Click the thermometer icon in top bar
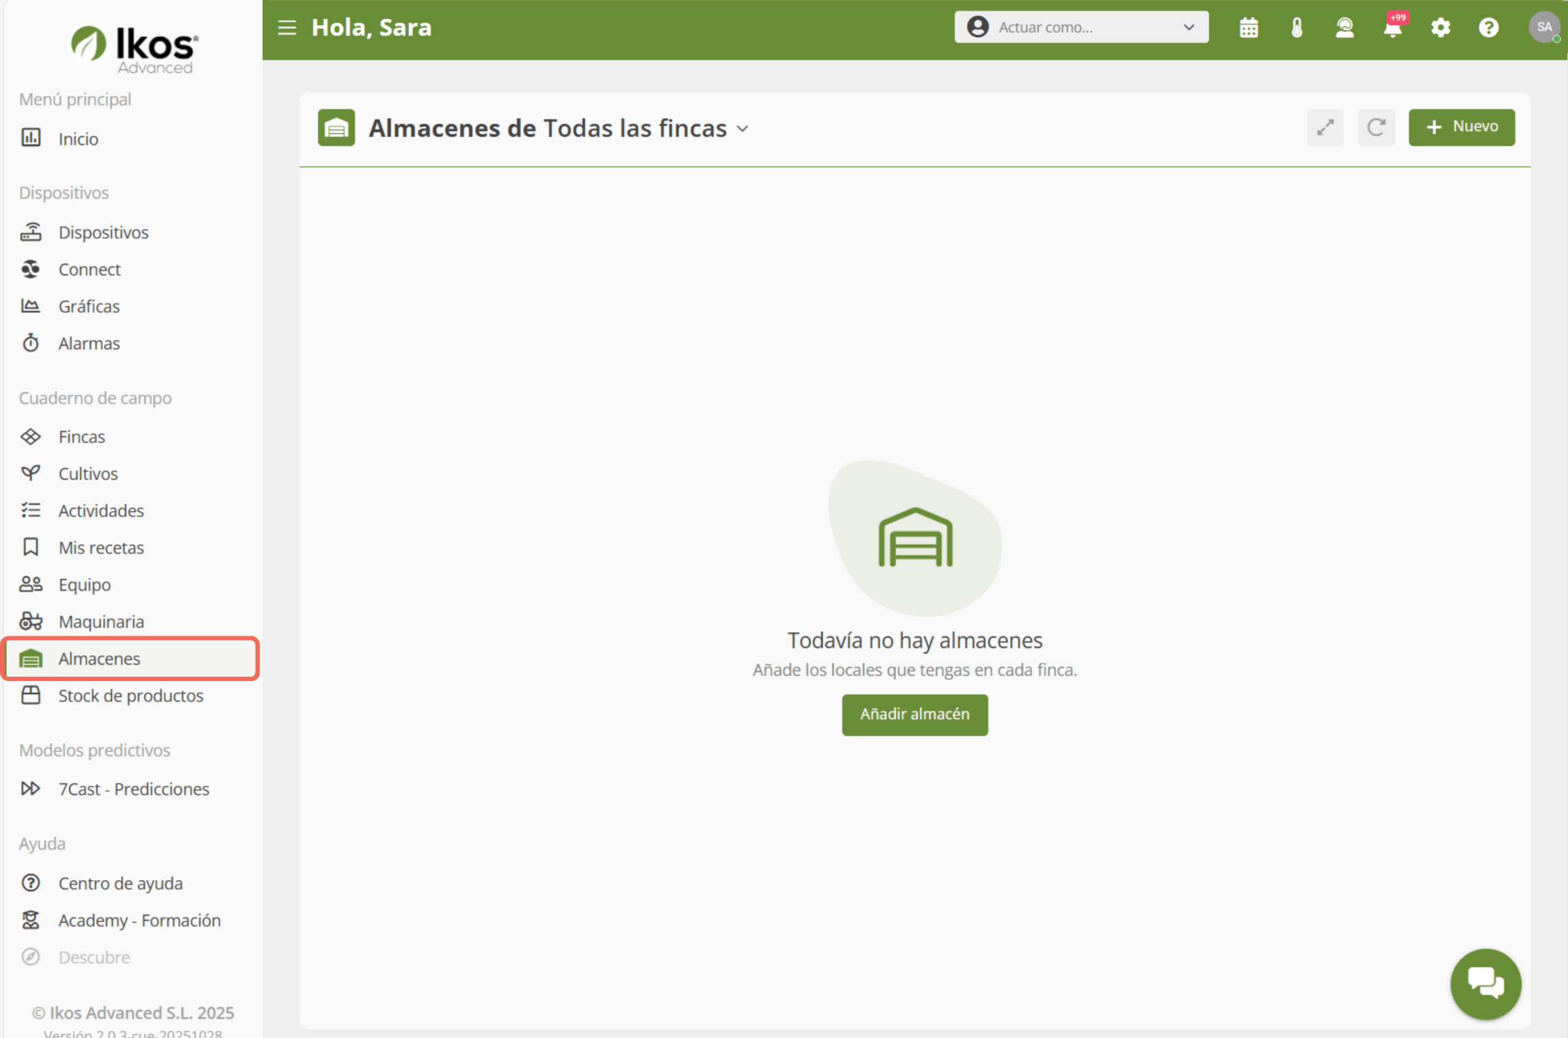Image resolution: width=1568 pixels, height=1038 pixels. pyautogui.click(x=1297, y=28)
